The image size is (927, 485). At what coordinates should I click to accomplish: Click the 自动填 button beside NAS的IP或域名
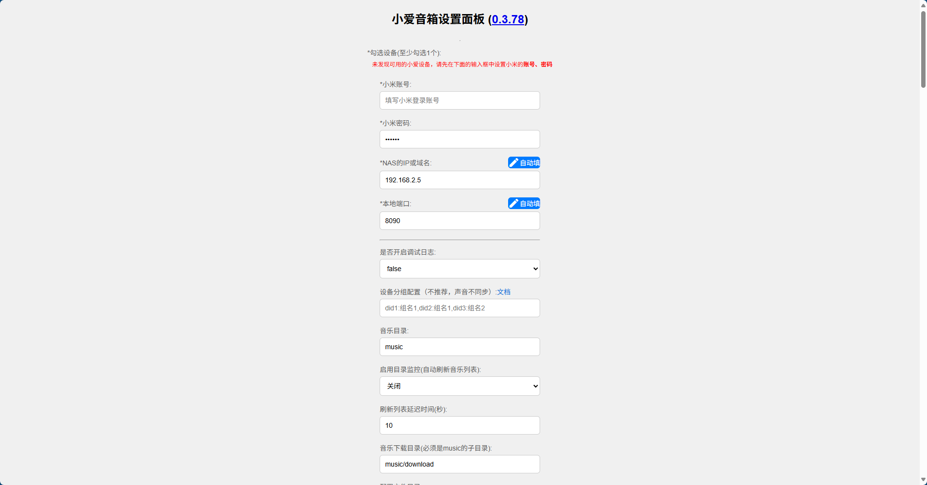524,162
